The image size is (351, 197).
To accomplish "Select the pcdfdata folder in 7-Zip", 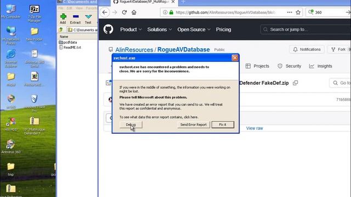I will point(68,42).
